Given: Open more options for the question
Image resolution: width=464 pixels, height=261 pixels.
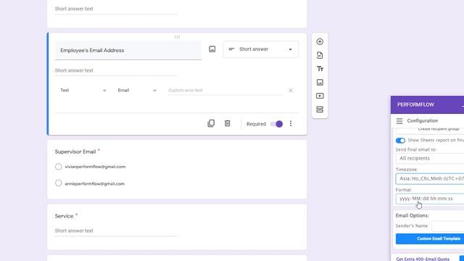Looking at the screenshot, I should coord(291,123).
